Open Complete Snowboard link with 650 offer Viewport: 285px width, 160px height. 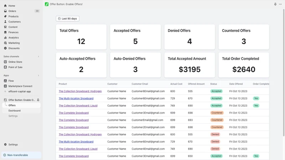click(x=74, y=156)
